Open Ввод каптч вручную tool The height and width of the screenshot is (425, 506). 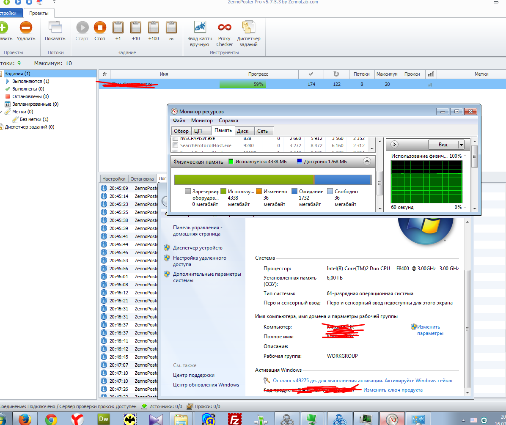coord(200,34)
